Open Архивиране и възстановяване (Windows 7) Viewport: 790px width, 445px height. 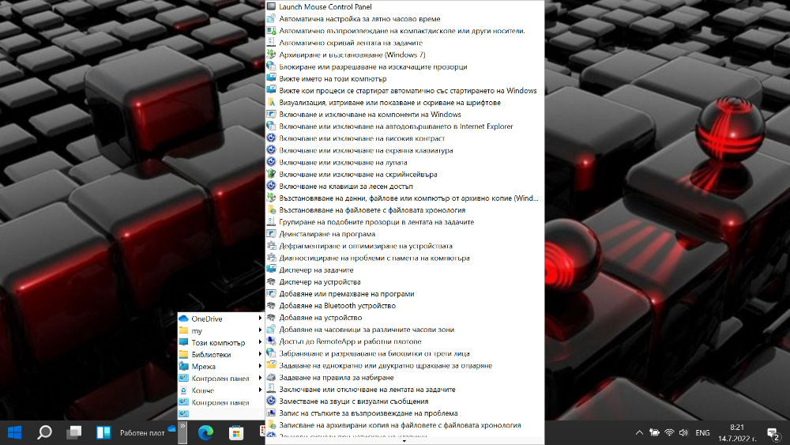click(405, 55)
